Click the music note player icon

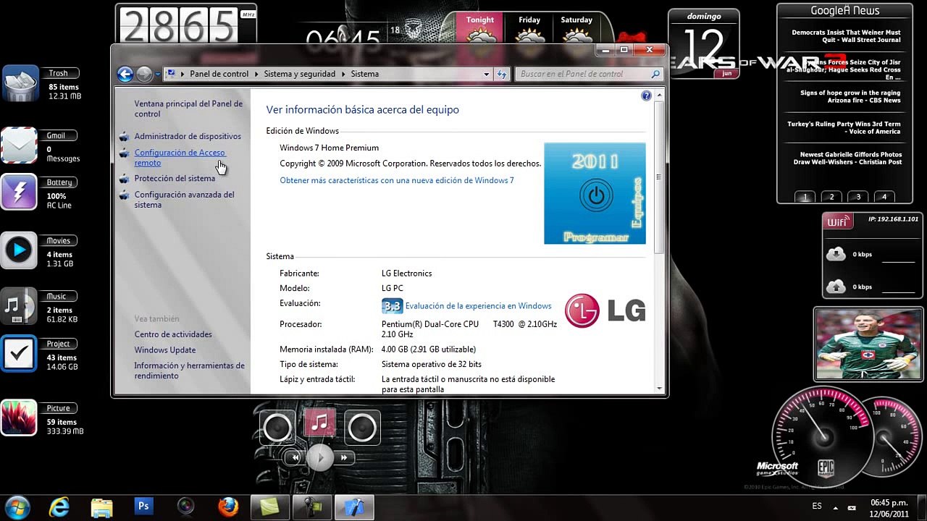[319, 423]
